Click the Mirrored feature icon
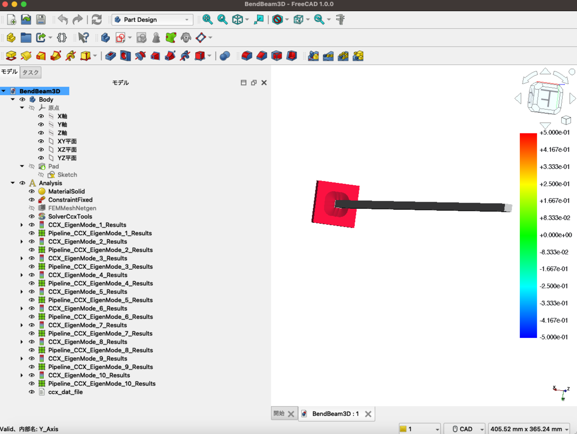 [314, 56]
